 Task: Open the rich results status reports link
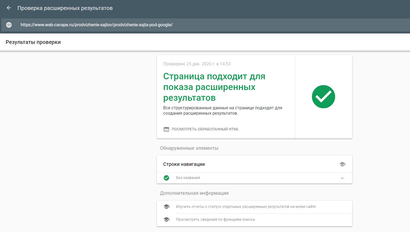coord(246,206)
